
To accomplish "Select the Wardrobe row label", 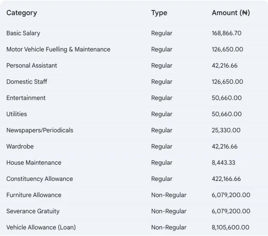I will point(20,146).
